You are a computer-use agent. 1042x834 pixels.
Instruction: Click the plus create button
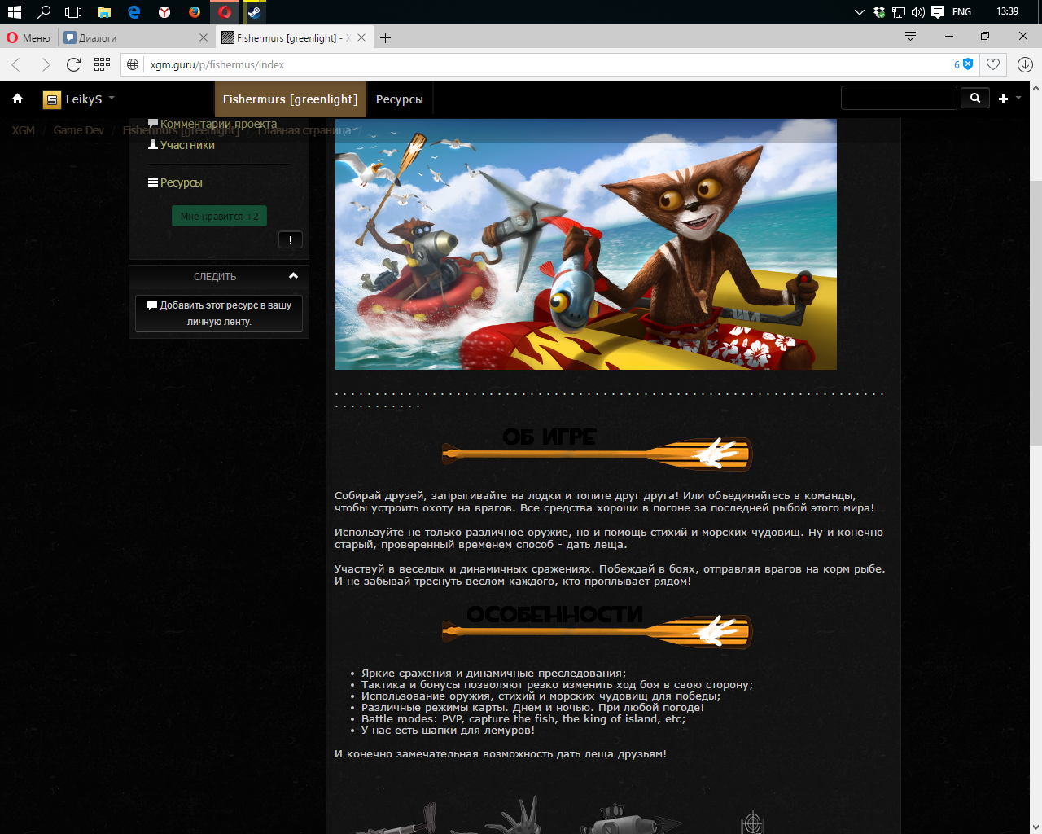tap(1004, 99)
